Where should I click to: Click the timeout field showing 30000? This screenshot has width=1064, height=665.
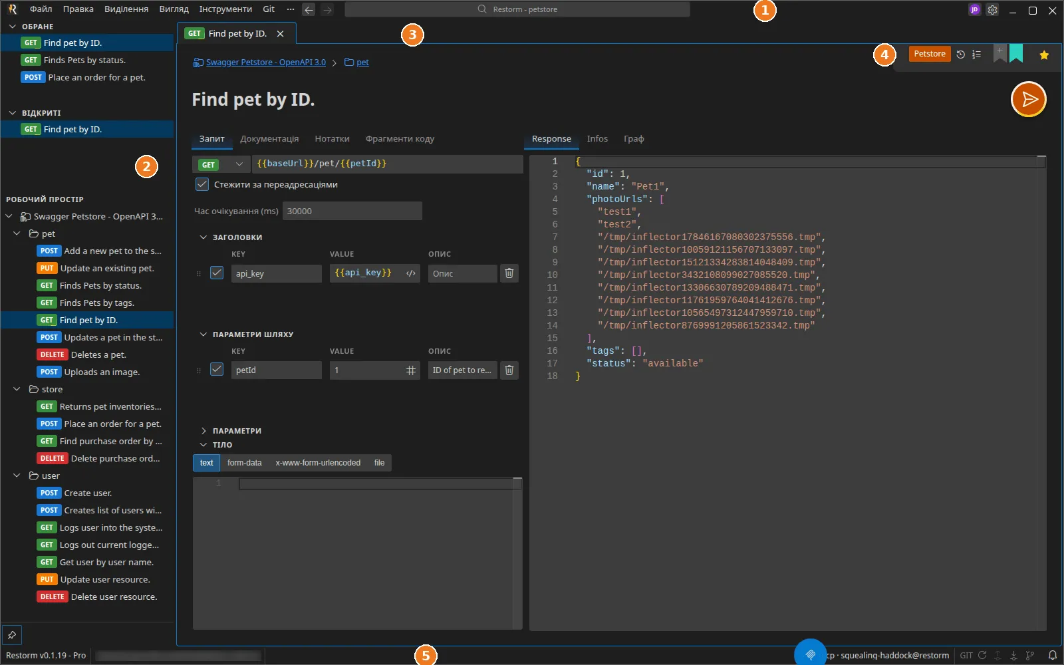click(352, 211)
